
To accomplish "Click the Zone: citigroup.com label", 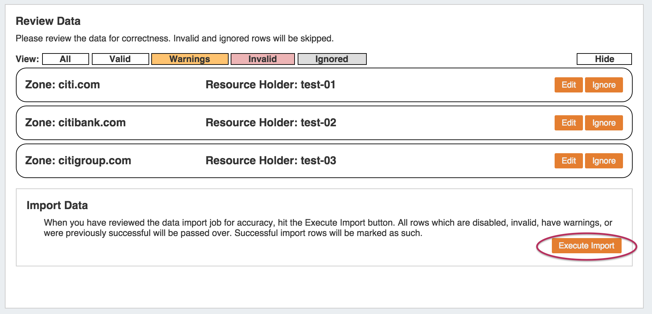I will [78, 160].
